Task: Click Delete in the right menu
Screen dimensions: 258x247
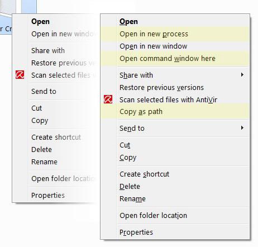Action: (175, 187)
